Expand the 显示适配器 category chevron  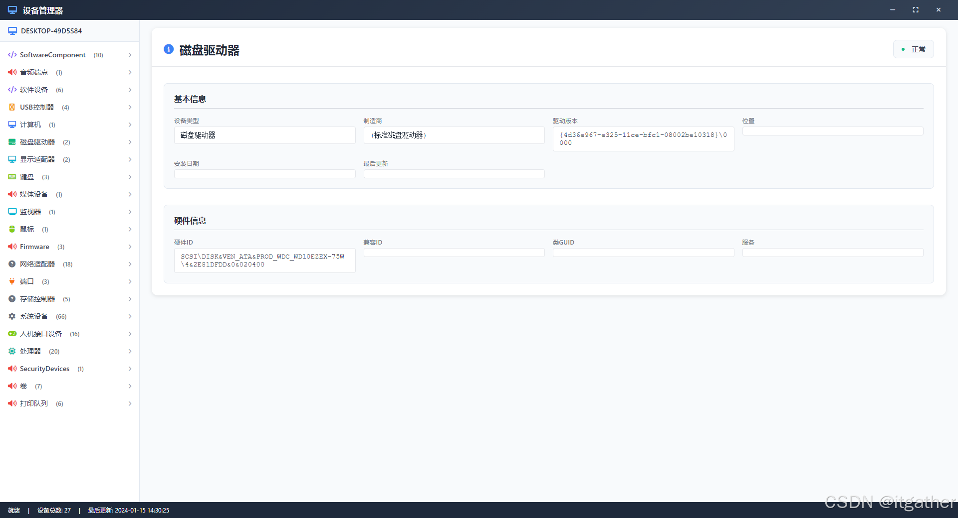click(130, 159)
